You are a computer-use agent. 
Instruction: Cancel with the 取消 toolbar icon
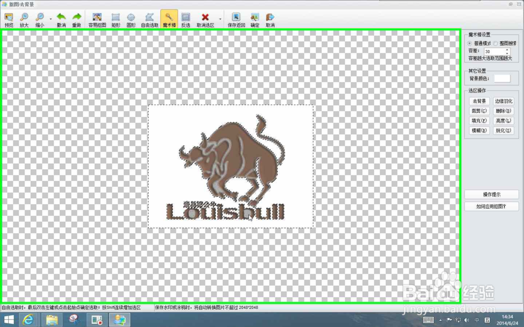[270, 20]
